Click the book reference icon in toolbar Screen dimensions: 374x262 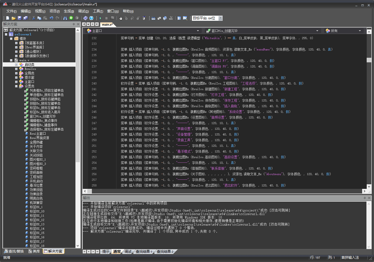point(85,18)
